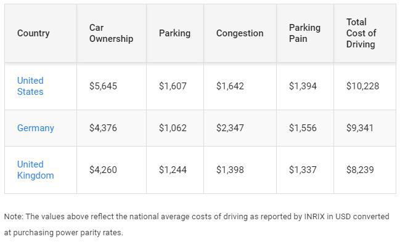Screen dimensions: 400x242
Task: Open the Germany country link
Action: tap(36, 128)
